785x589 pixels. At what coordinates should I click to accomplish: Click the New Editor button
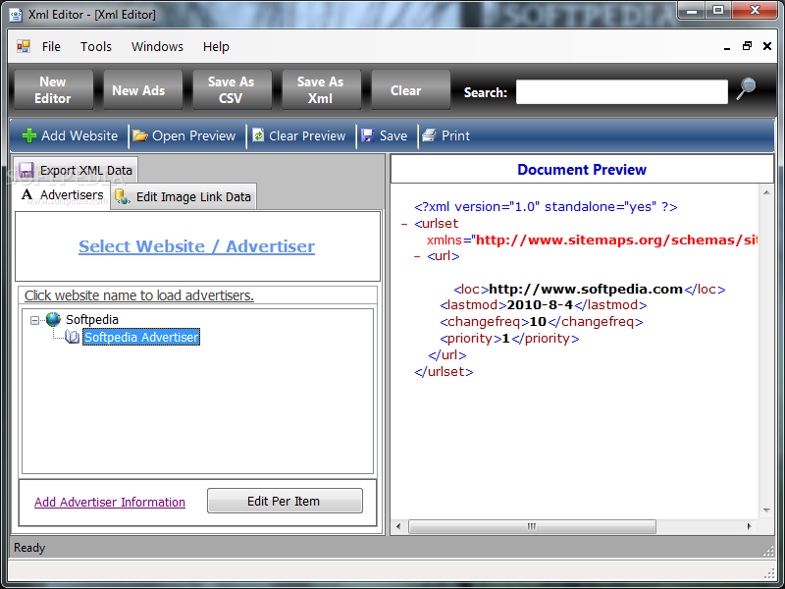coord(54,89)
